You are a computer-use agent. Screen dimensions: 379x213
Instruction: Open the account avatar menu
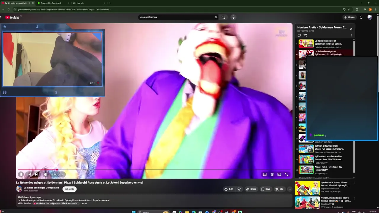pos(370,17)
